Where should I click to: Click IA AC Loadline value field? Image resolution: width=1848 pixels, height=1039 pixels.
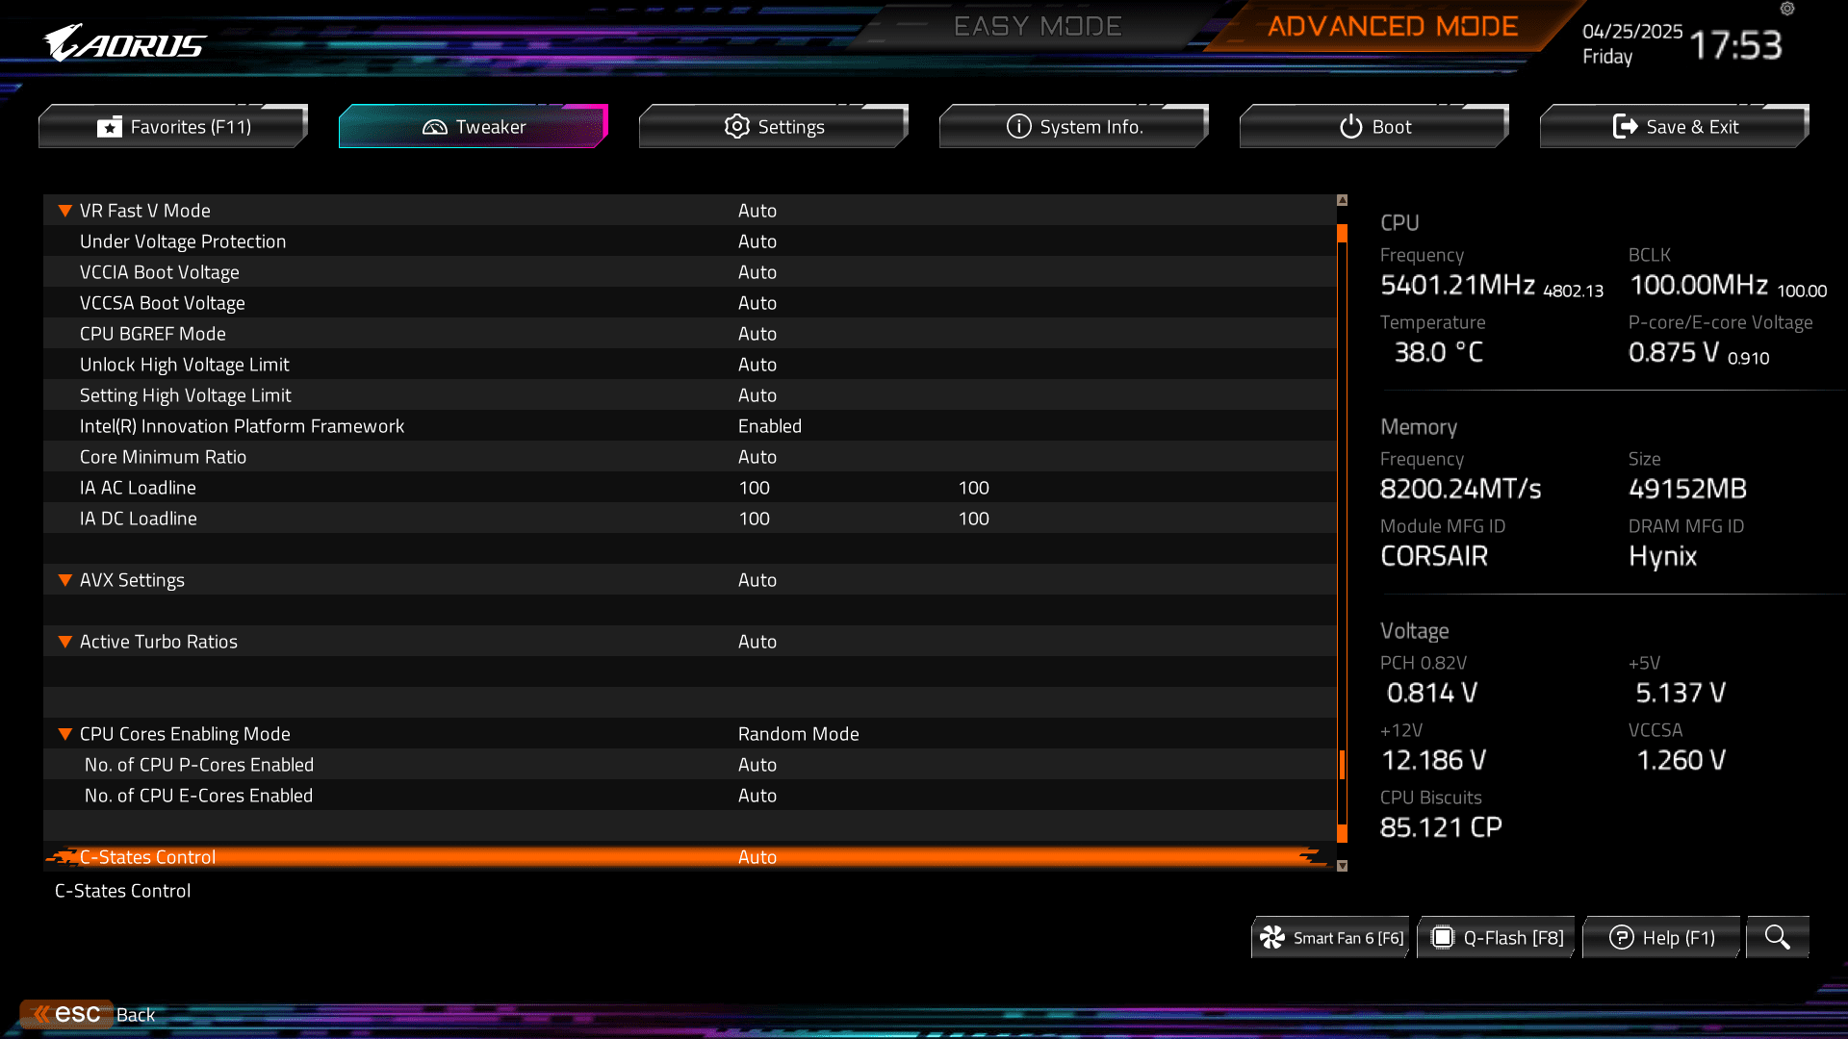tap(754, 488)
